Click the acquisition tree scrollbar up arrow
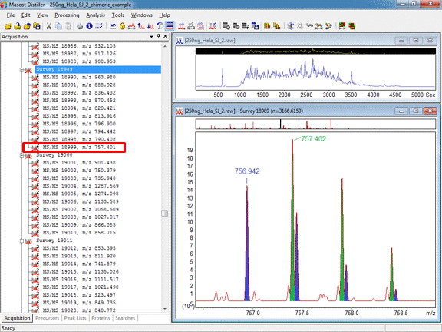This screenshot has width=442, height=332. [165, 46]
